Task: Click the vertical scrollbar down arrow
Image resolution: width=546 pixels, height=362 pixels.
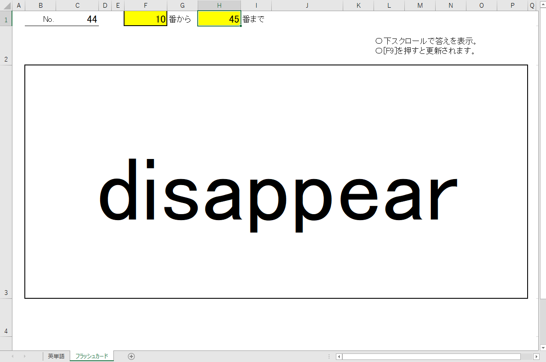Action: pyautogui.click(x=542, y=347)
